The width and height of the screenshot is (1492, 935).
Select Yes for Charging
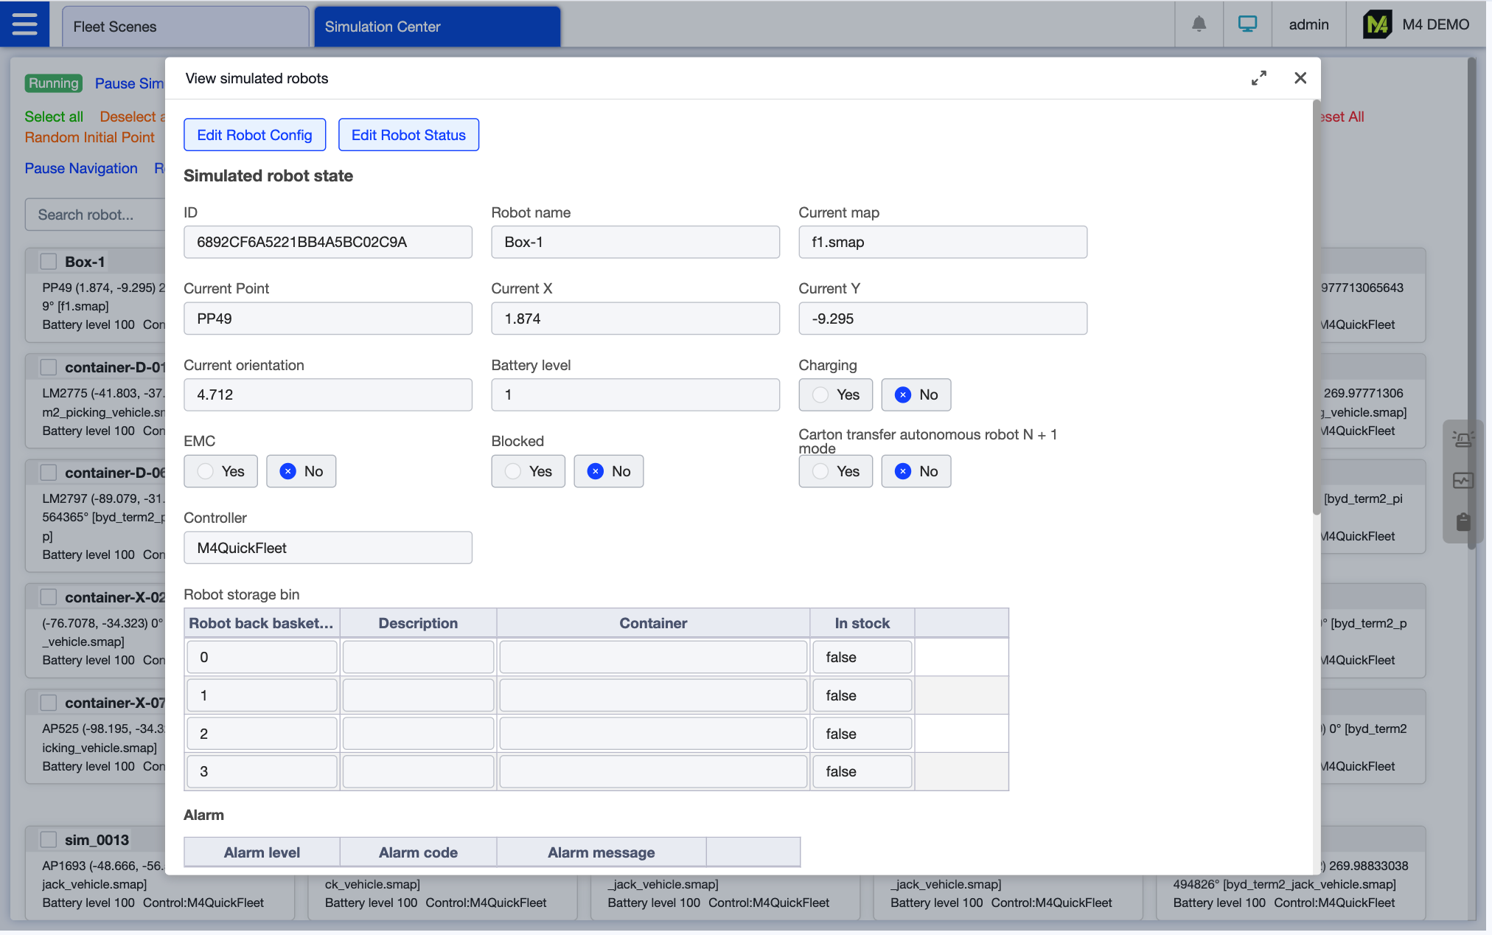(x=835, y=394)
